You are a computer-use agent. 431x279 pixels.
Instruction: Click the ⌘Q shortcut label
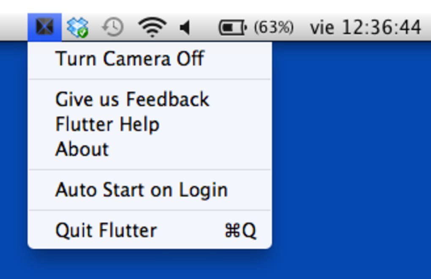pos(240,231)
